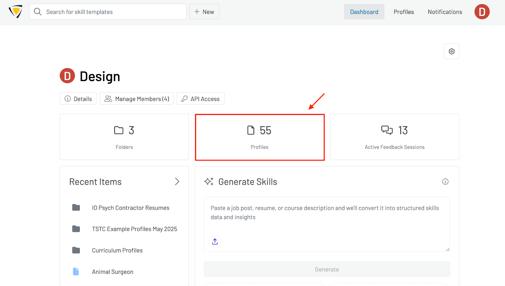Click the red Design team avatar
Image resolution: width=505 pixels, height=286 pixels.
pos(67,76)
